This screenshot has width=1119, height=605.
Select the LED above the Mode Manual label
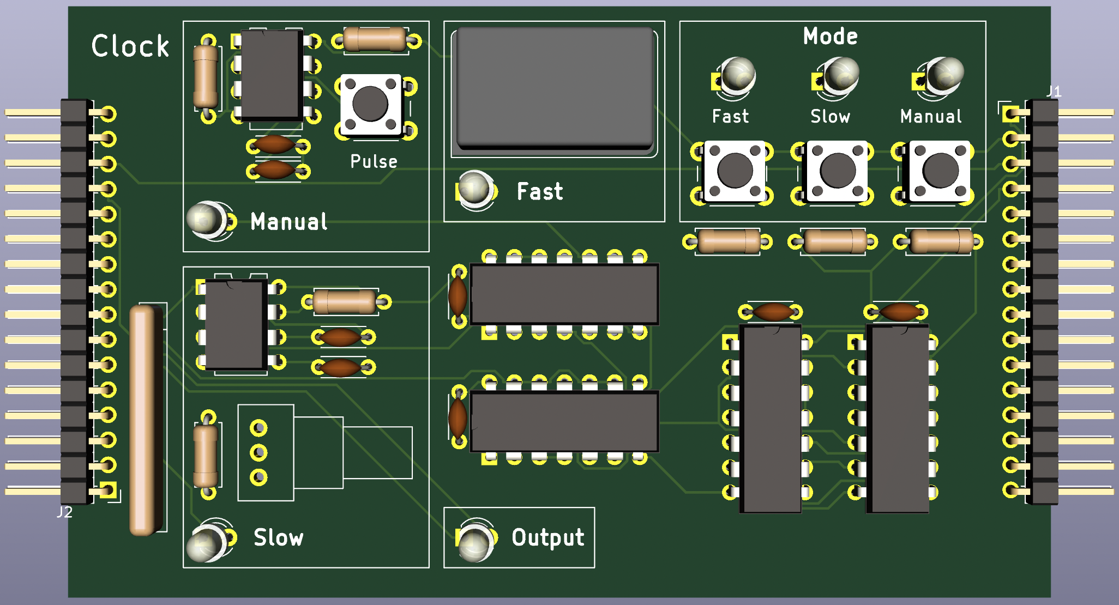[945, 75]
